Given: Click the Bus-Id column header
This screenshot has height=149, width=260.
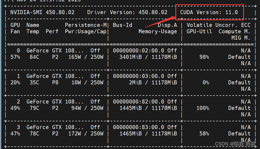Looking at the screenshot, I should [x=123, y=25].
